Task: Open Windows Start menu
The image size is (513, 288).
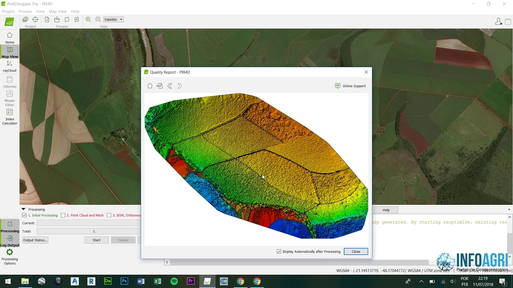Action: tap(8, 282)
